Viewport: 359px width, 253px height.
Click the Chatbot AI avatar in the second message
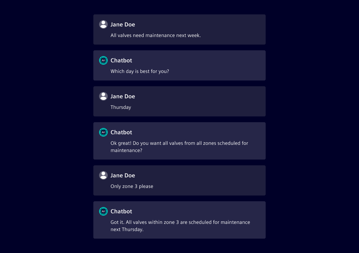103,60
